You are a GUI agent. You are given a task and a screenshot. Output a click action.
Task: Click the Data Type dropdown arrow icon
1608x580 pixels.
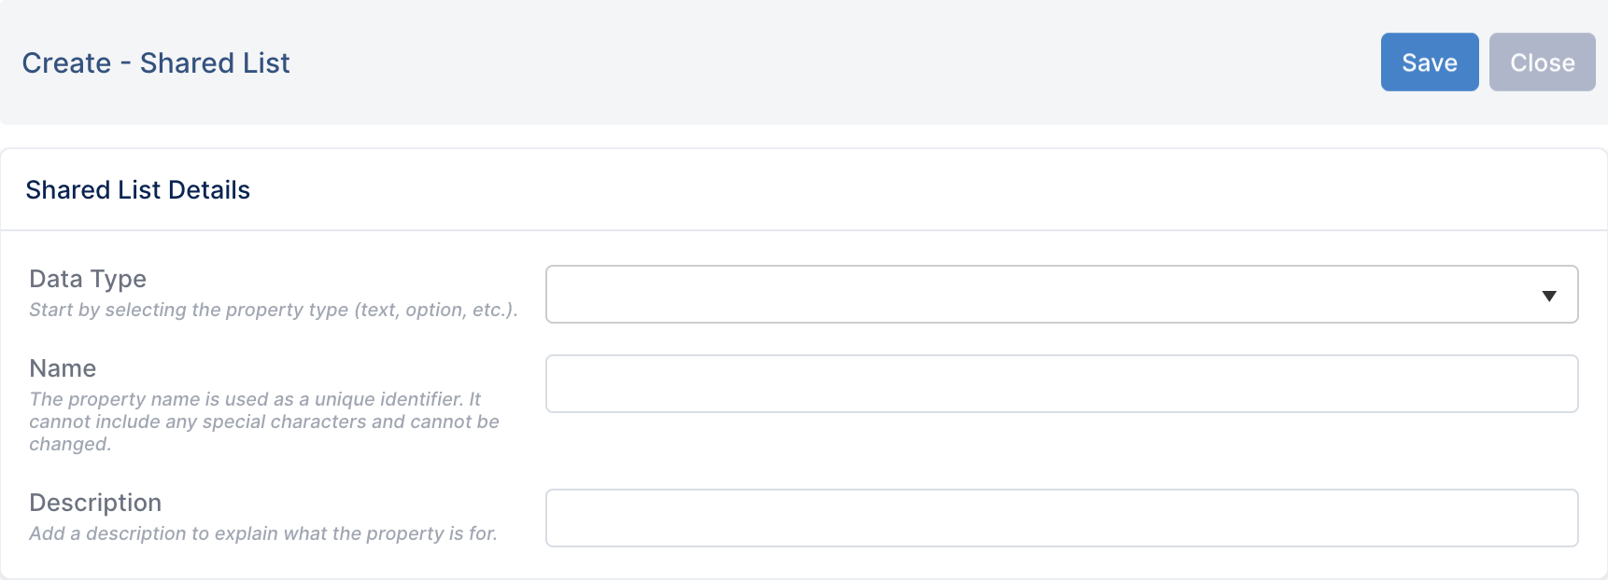pos(1549,296)
